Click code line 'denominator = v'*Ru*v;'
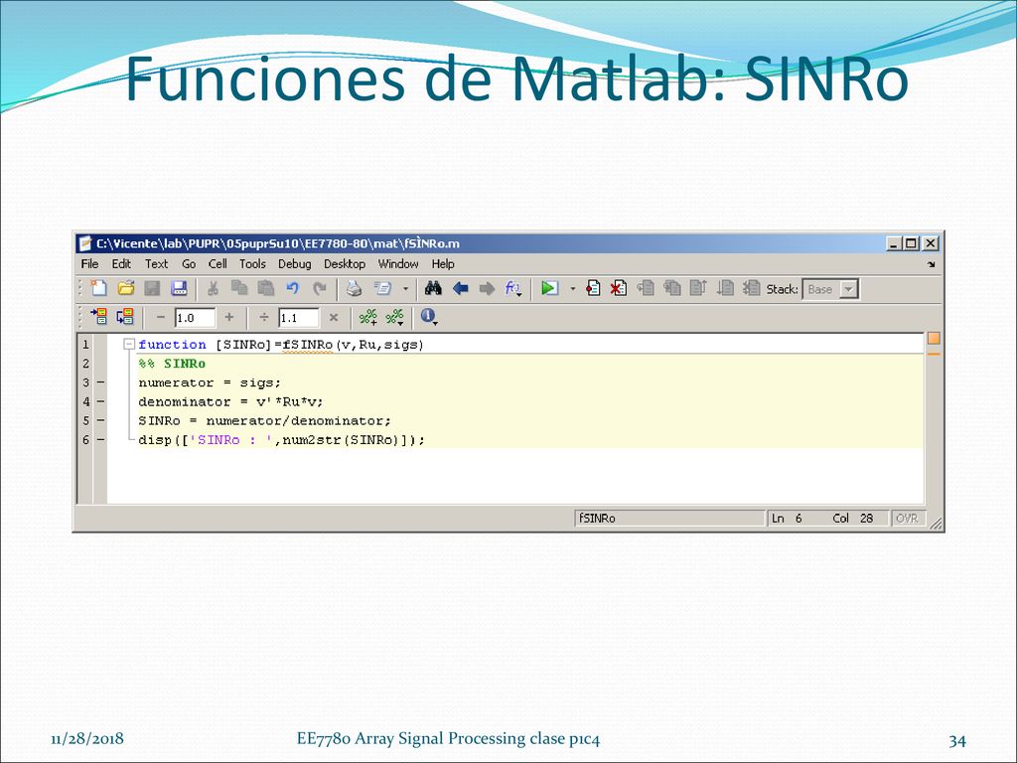 (x=230, y=401)
